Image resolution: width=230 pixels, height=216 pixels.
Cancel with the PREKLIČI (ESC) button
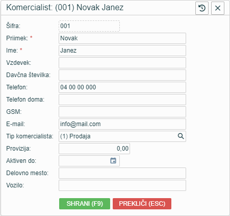point(142,204)
